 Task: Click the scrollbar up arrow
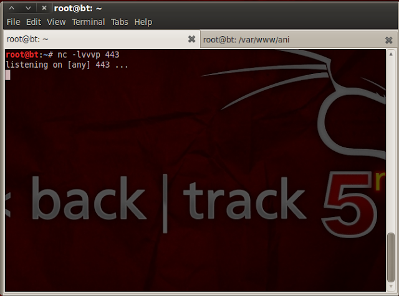click(391, 54)
